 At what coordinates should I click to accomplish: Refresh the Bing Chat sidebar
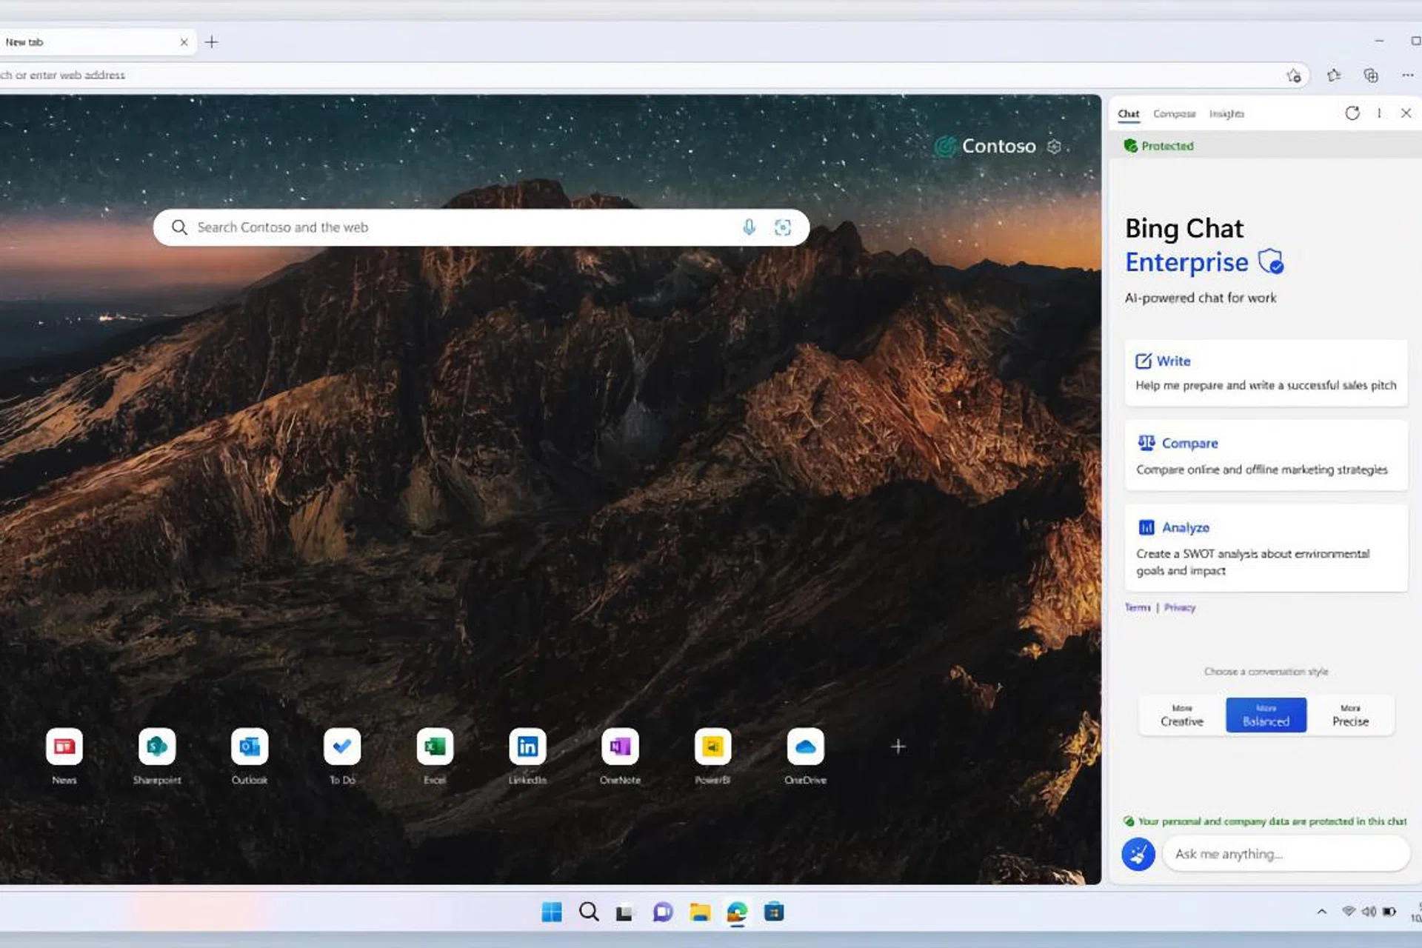pyautogui.click(x=1352, y=113)
